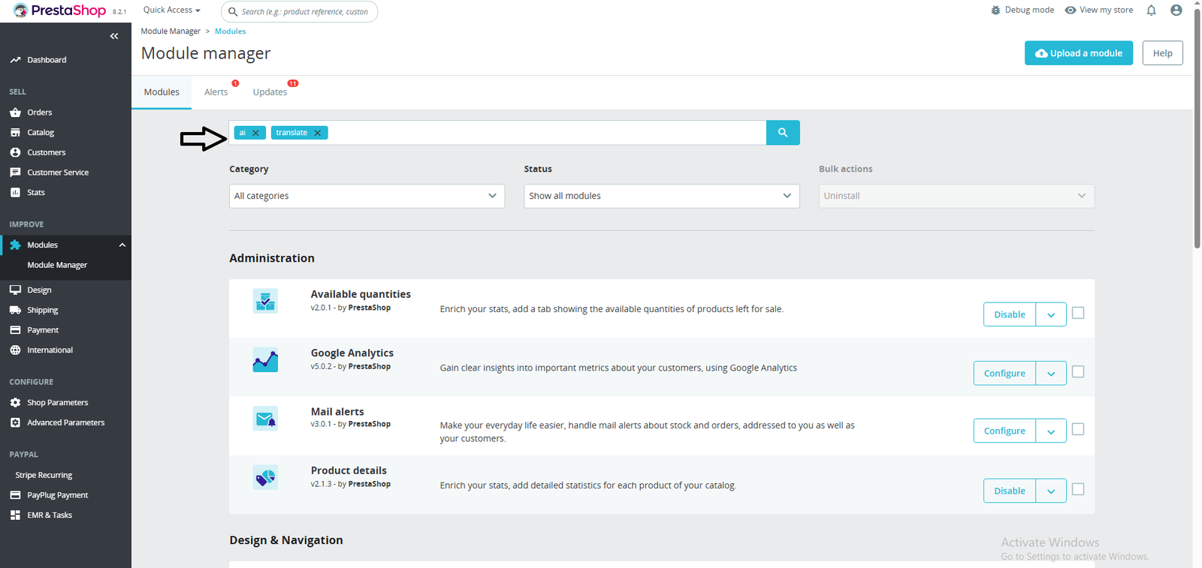Click the Modules puzzle icon
The height and width of the screenshot is (568, 1202).
click(x=15, y=245)
